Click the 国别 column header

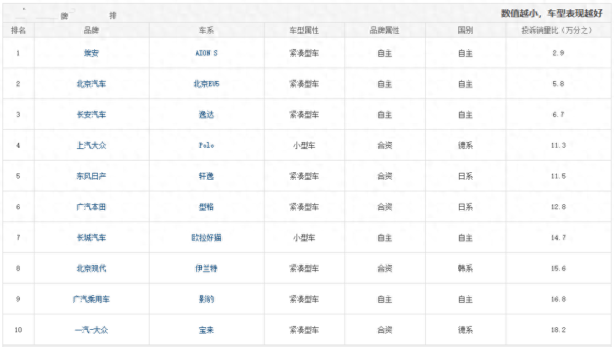pyautogui.click(x=466, y=30)
